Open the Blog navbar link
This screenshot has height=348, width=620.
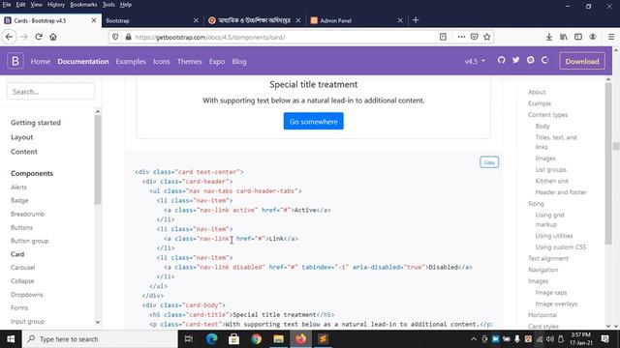[239, 62]
